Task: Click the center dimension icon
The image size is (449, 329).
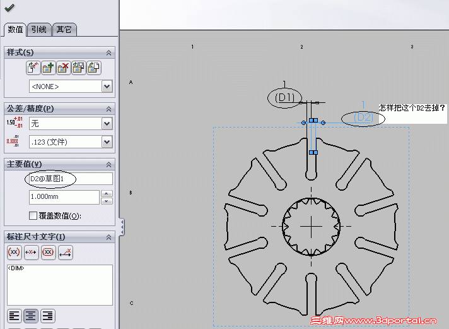Action: click(31, 253)
